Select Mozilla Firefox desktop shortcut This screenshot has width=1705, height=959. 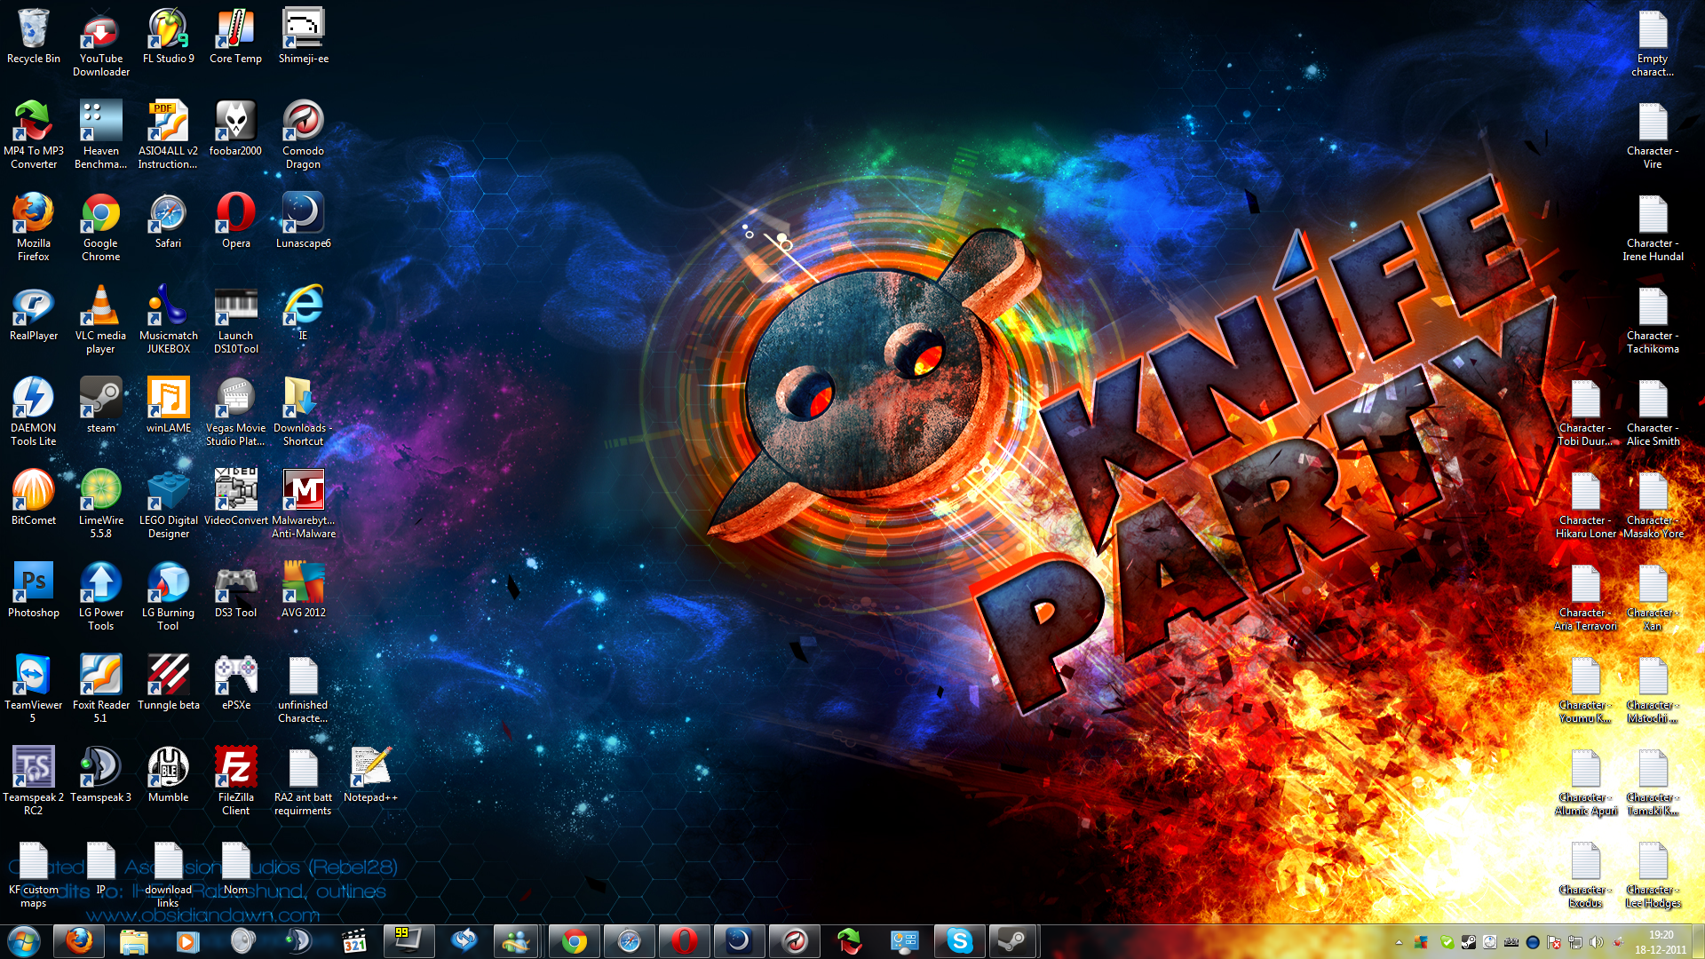(34, 228)
